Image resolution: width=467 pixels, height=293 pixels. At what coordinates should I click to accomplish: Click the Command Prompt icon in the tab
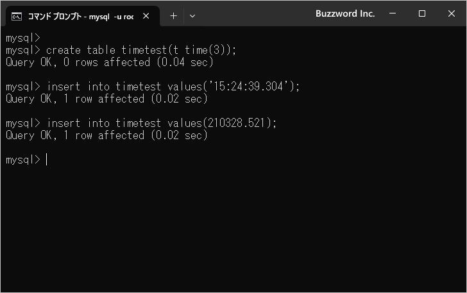pyautogui.click(x=17, y=16)
